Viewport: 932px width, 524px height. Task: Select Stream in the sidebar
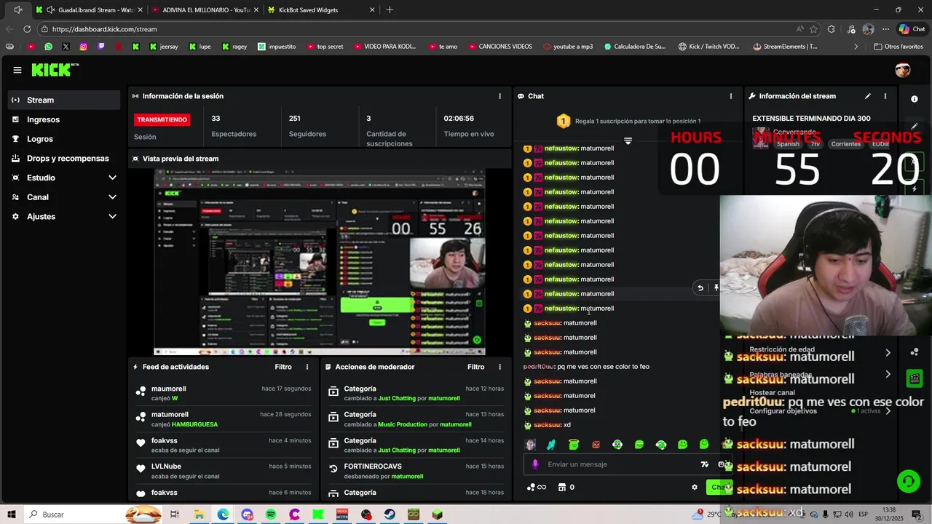click(64, 100)
